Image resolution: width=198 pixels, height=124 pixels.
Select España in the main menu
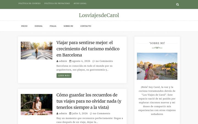(38, 26)
